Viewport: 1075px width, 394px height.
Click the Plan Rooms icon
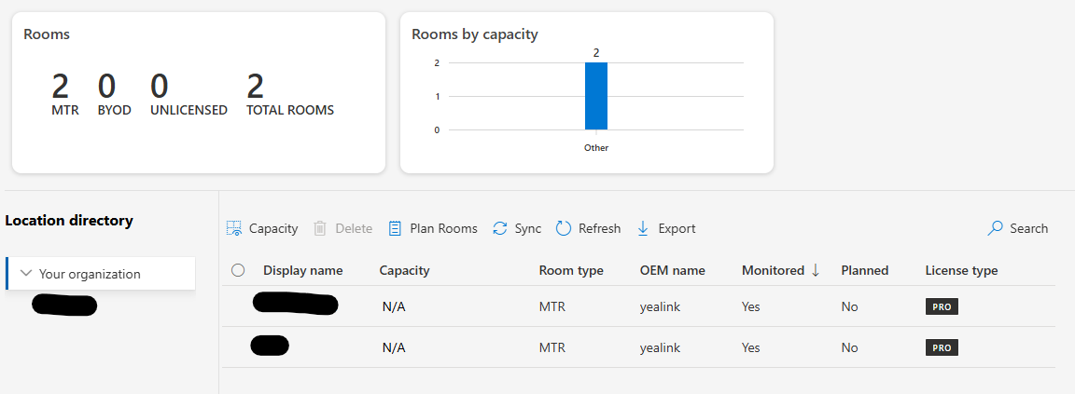(x=395, y=228)
